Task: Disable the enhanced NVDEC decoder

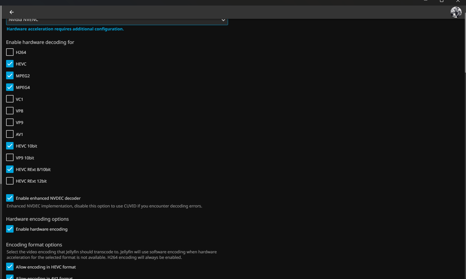Action: pos(10,198)
